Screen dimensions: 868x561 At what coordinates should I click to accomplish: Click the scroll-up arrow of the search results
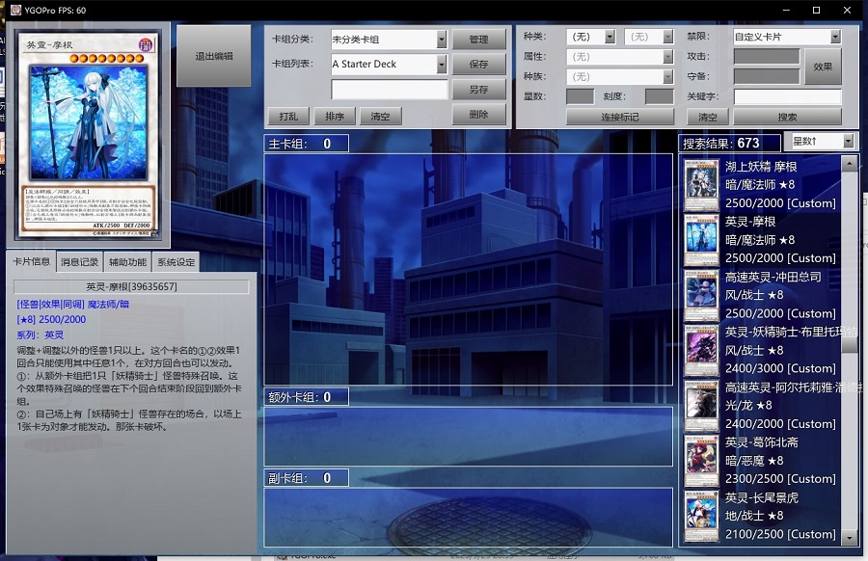pyautogui.click(x=850, y=164)
